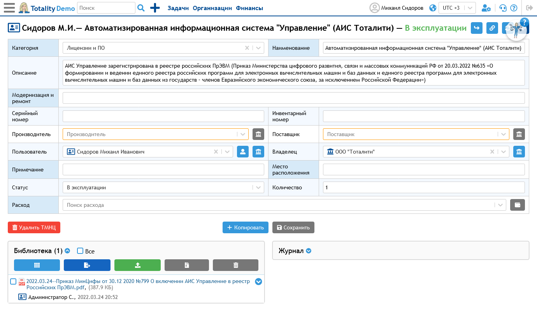Log out using the exit icon
Screen dimensions: 537x311
coord(529,8)
